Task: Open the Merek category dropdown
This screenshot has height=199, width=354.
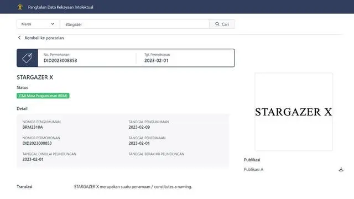Action: (38, 24)
